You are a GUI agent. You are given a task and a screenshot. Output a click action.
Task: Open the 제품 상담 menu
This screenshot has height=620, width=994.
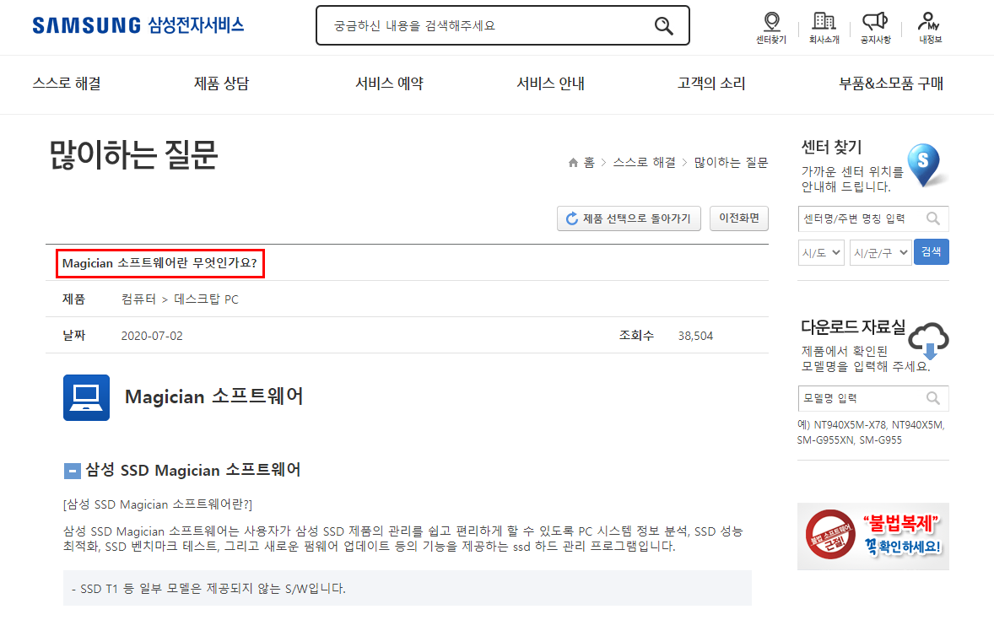(x=221, y=84)
